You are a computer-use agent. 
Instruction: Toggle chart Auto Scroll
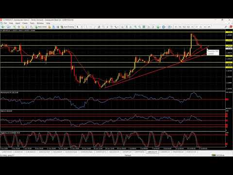pos(149,27)
